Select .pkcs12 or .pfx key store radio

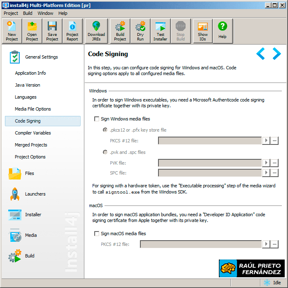(x=105, y=130)
